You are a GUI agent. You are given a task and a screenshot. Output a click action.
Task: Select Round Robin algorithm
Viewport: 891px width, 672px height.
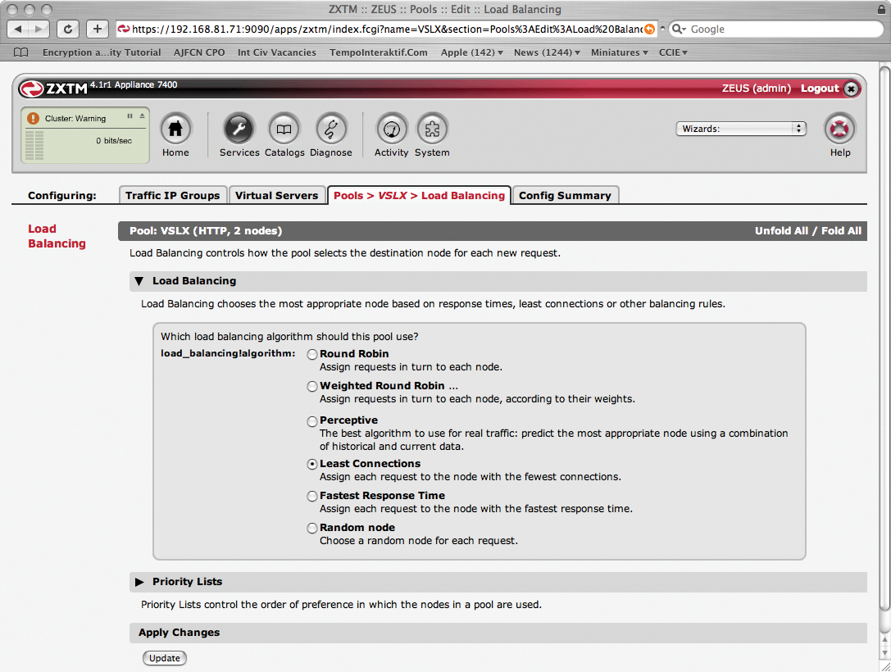click(x=312, y=355)
